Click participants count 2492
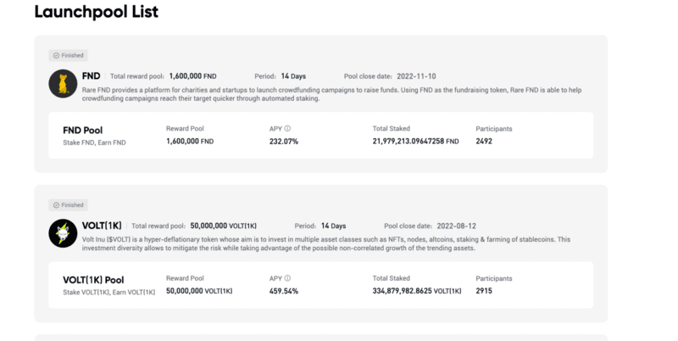 484,141
